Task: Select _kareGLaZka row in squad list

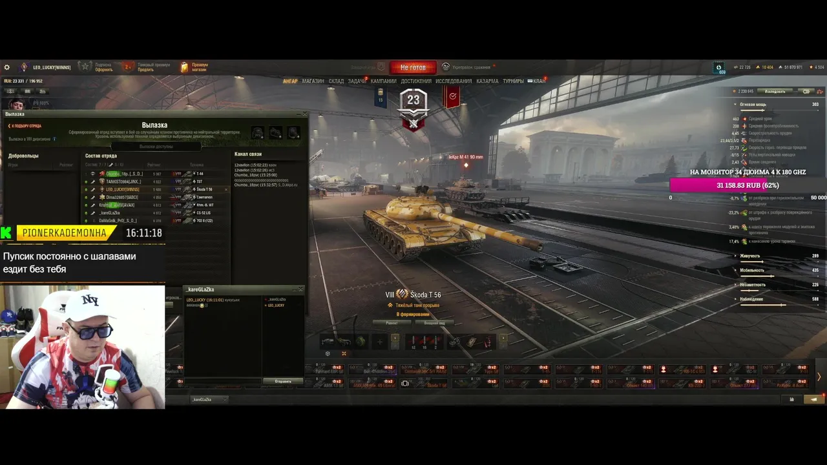Action: coord(156,212)
